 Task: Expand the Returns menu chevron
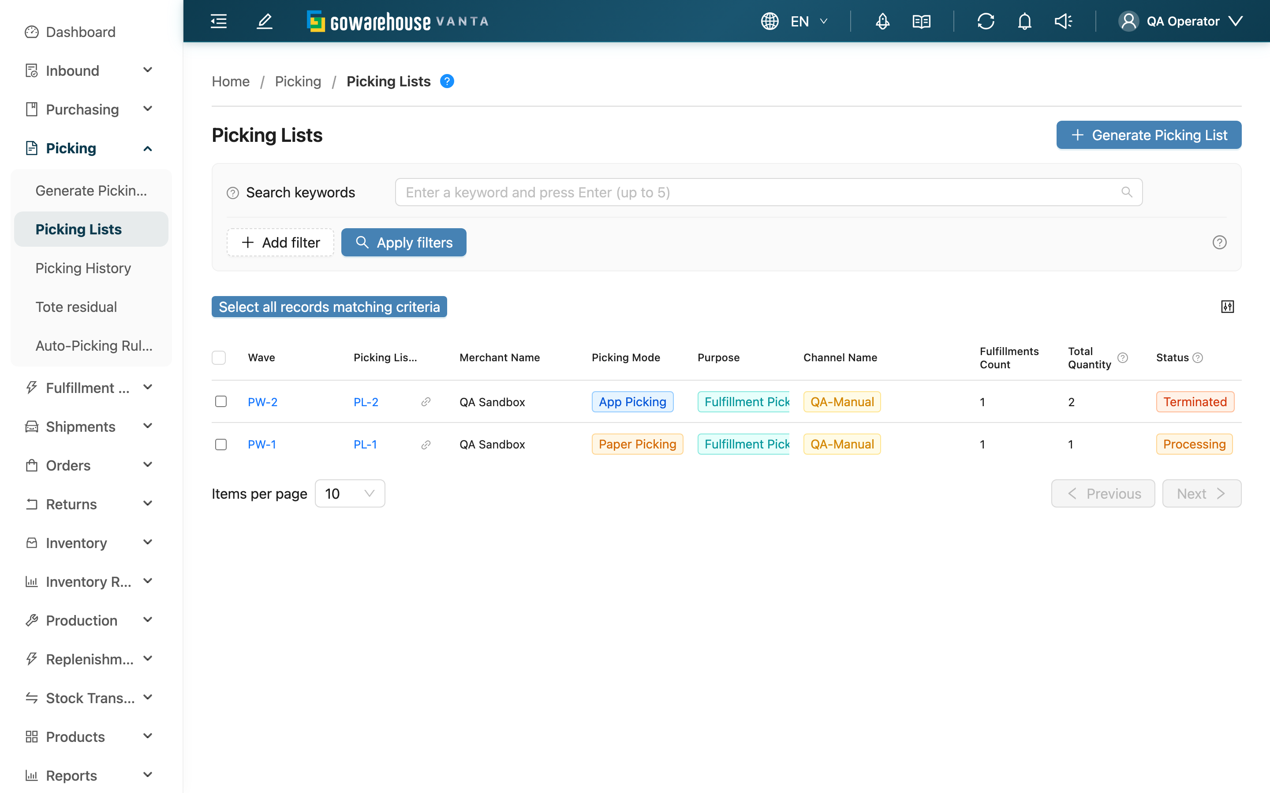pos(148,504)
